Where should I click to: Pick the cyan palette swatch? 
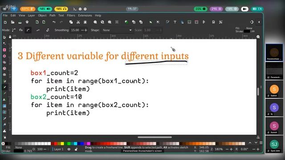[75, 144]
